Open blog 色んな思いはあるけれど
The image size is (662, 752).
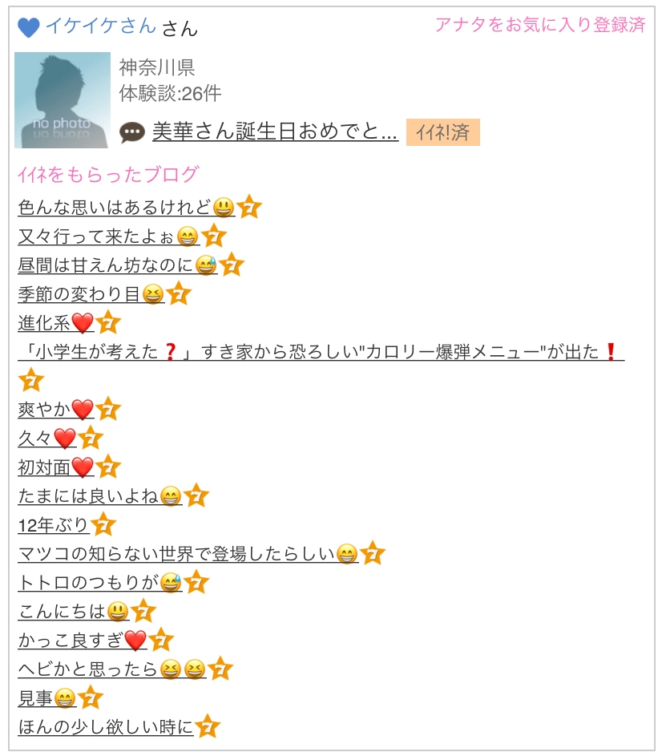(127, 208)
